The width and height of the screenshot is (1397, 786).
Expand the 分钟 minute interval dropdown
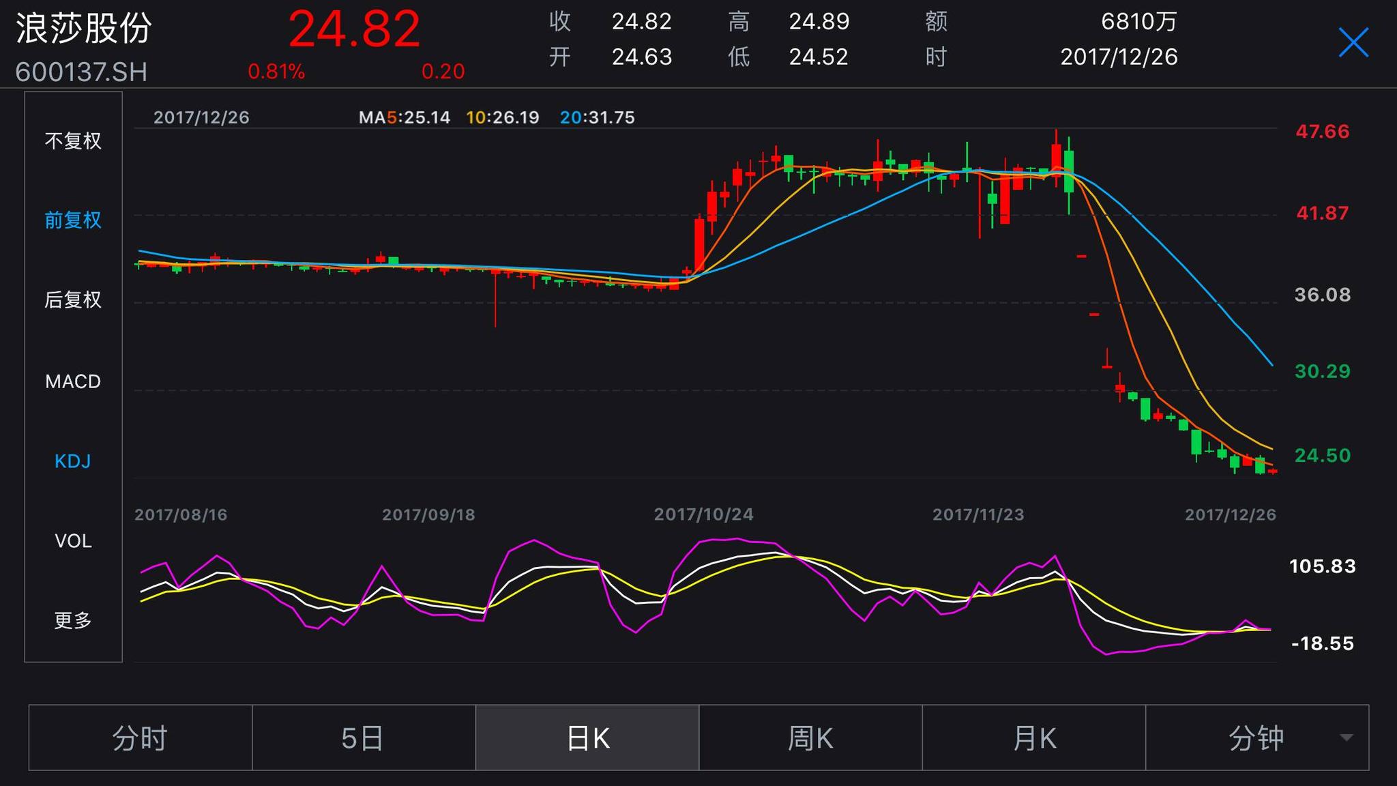(x=1267, y=738)
